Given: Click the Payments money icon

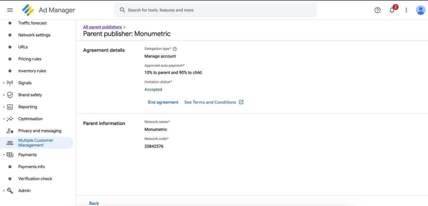Looking at the screenshot, I should point(10,155).
